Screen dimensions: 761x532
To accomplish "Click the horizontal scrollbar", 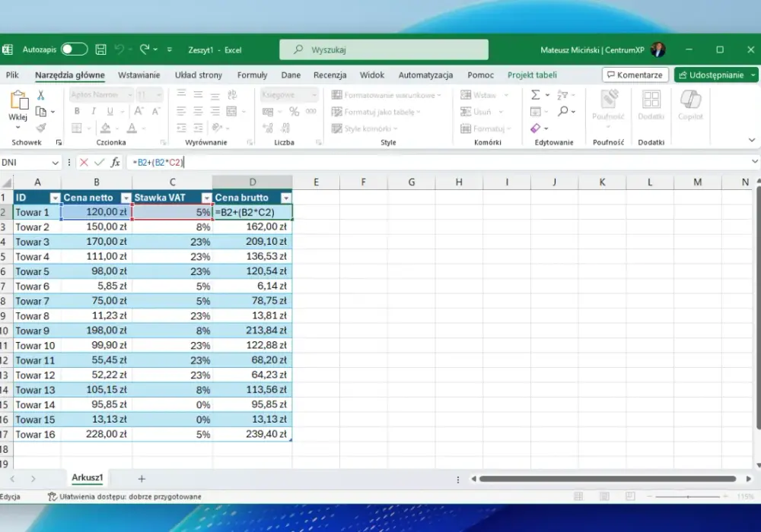I will [x=607, y=479].
